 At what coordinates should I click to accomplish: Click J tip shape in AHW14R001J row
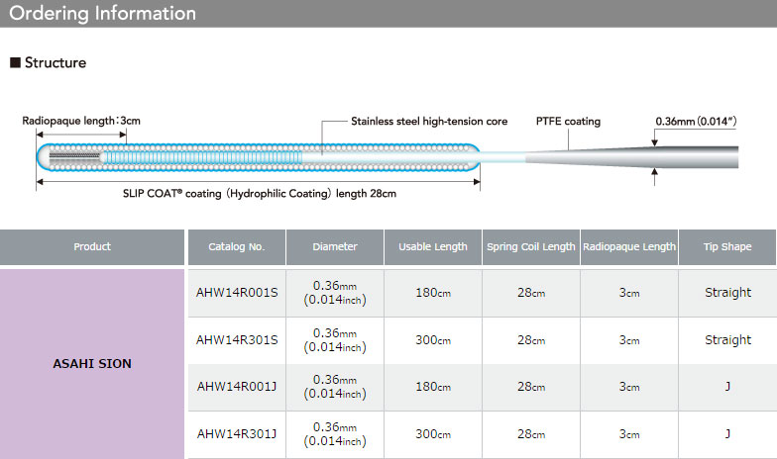727,387
